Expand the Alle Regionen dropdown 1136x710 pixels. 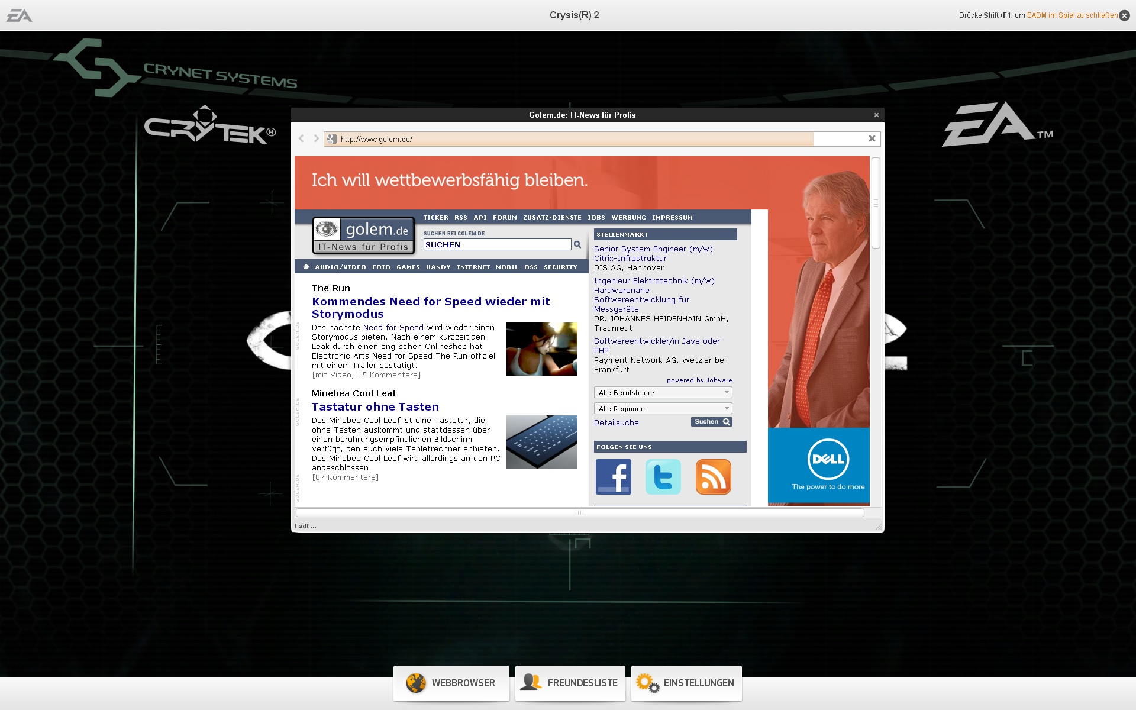(x=663, y=409)
